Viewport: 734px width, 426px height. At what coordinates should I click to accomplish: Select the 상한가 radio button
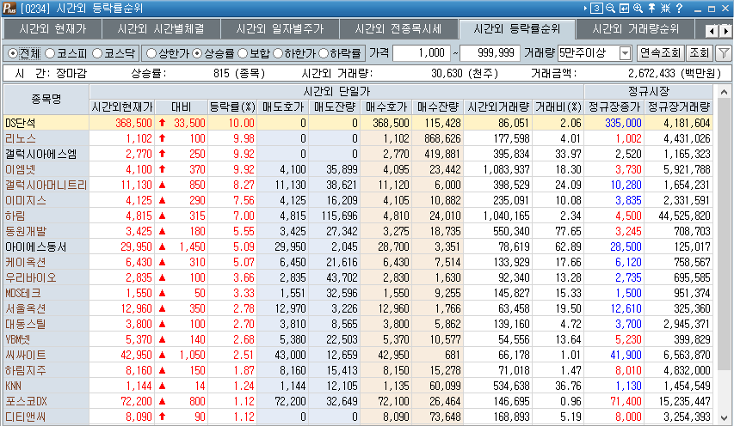click(151, 54)
